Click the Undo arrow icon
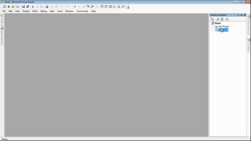This screenshot has height=141, width=251. click(x=62, y=7)
